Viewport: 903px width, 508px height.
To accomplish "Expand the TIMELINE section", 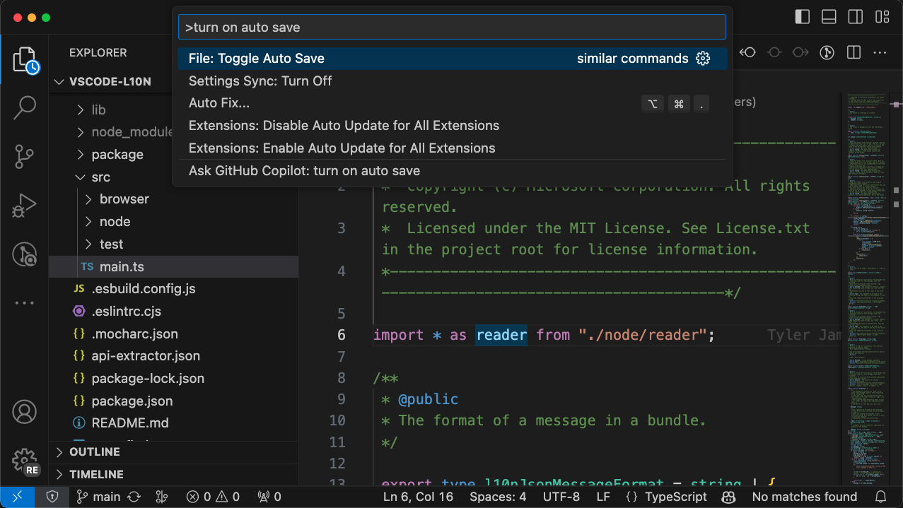I will pos(96,474).
